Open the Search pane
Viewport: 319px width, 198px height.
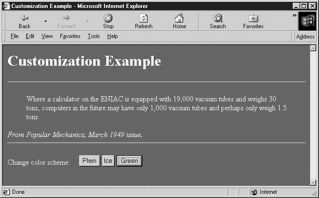[218, 21]
